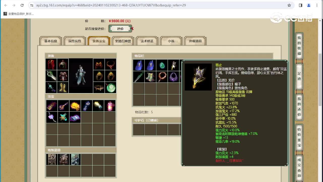This screenshot has height=182, width=323.
Task: Open Chrome three-dot menu
Action: click(317, 5)
